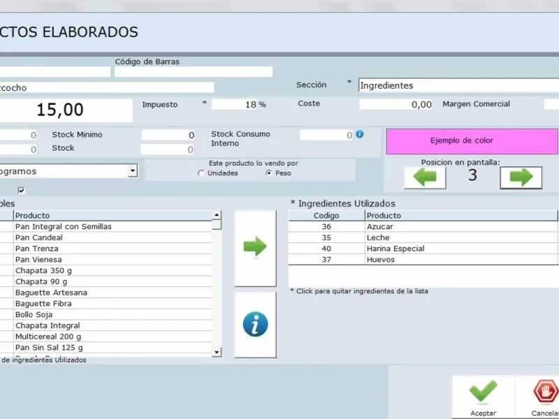The height and width of the screenshot is (419, 559).
Task: Click code cell 40 in ingredients table
Action: (326, 249)
